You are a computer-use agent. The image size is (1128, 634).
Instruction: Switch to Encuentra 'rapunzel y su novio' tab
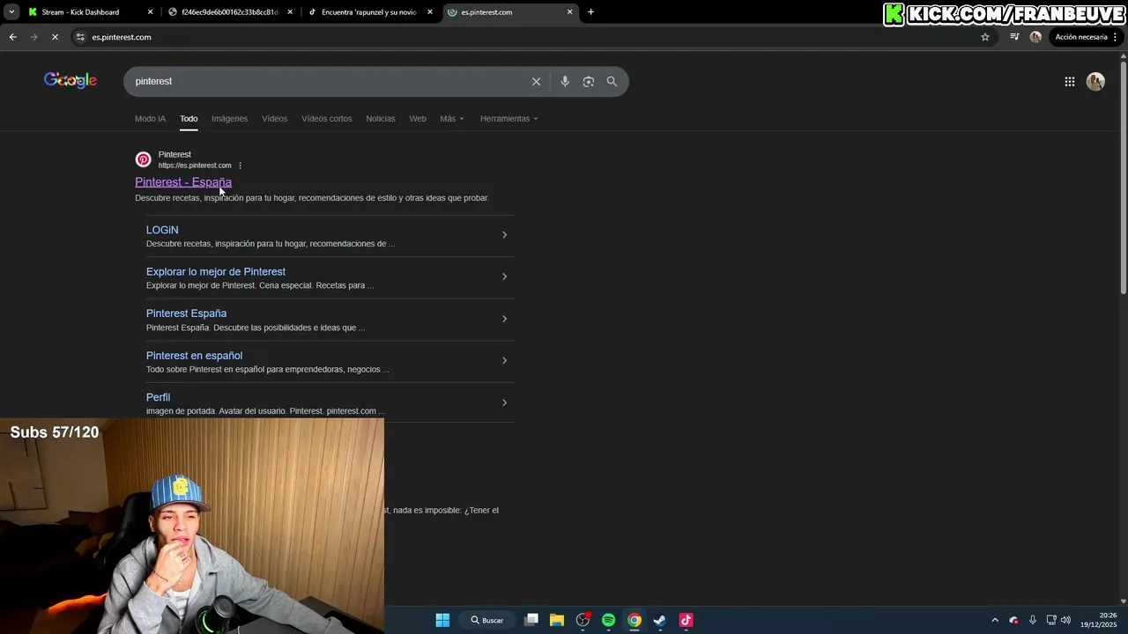368,12
